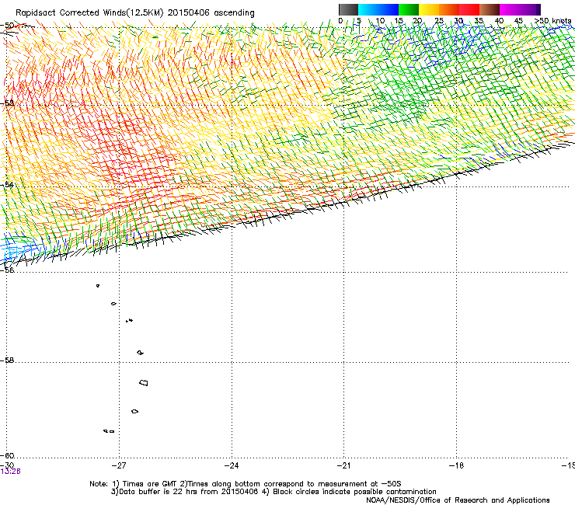Click 'Black circles indicate possible contamination' note

coord(354,492)
